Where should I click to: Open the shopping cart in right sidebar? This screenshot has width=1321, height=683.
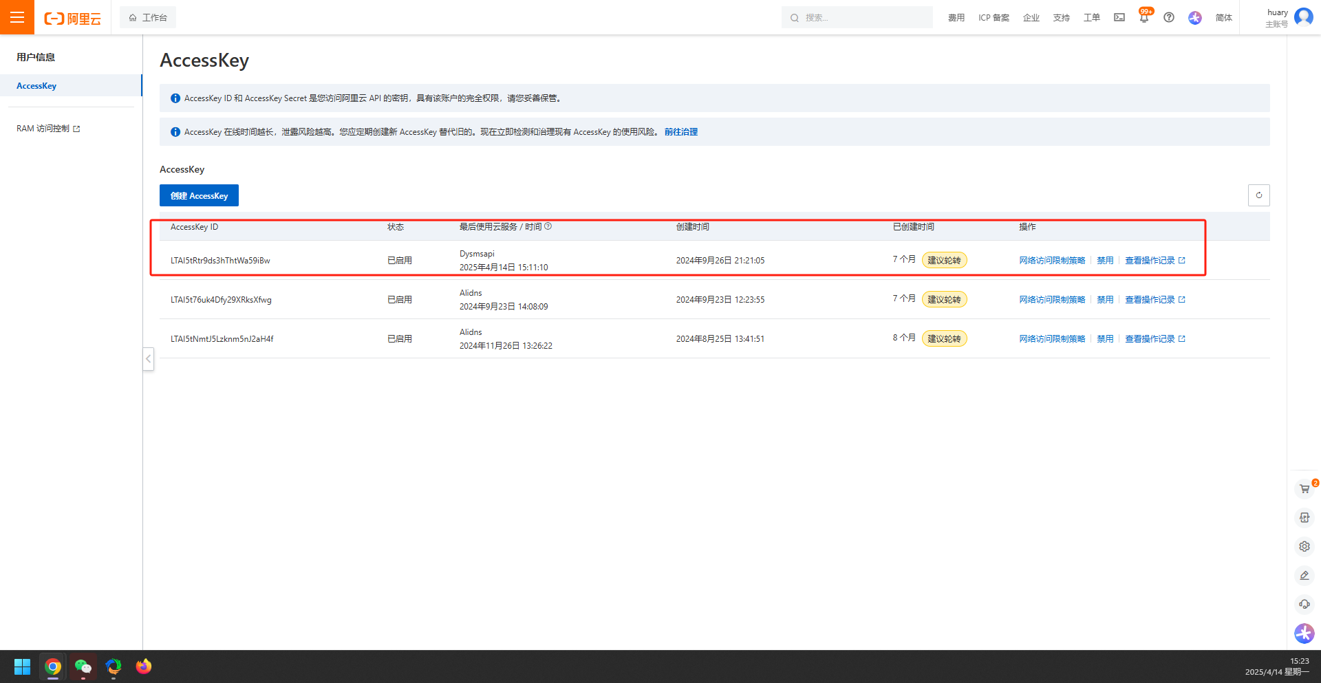click(x=1304, y=489)
